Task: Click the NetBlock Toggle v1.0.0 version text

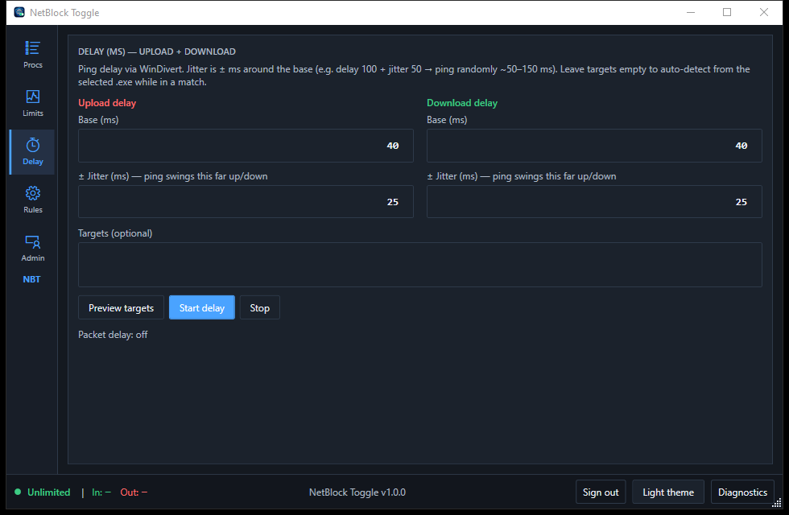Action: (357, 492)
